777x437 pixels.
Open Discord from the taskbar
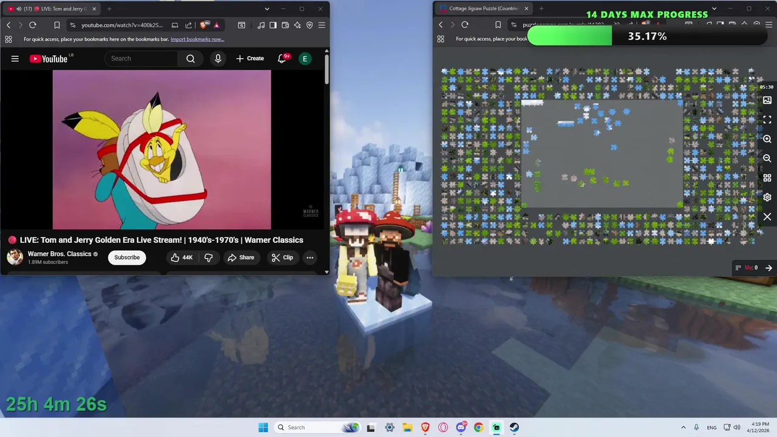(x=461, y=427)
